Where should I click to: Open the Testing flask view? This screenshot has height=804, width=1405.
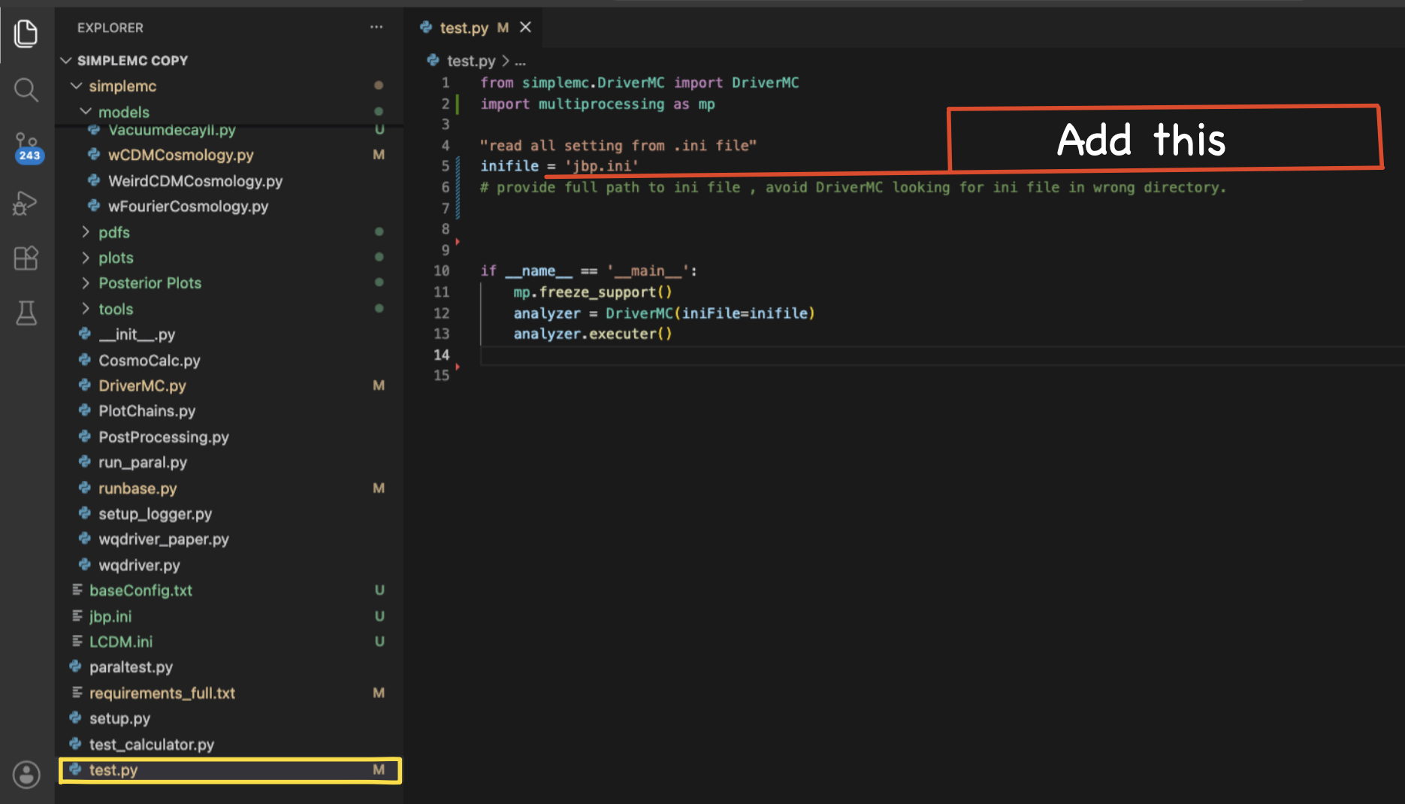coord(26,313)
